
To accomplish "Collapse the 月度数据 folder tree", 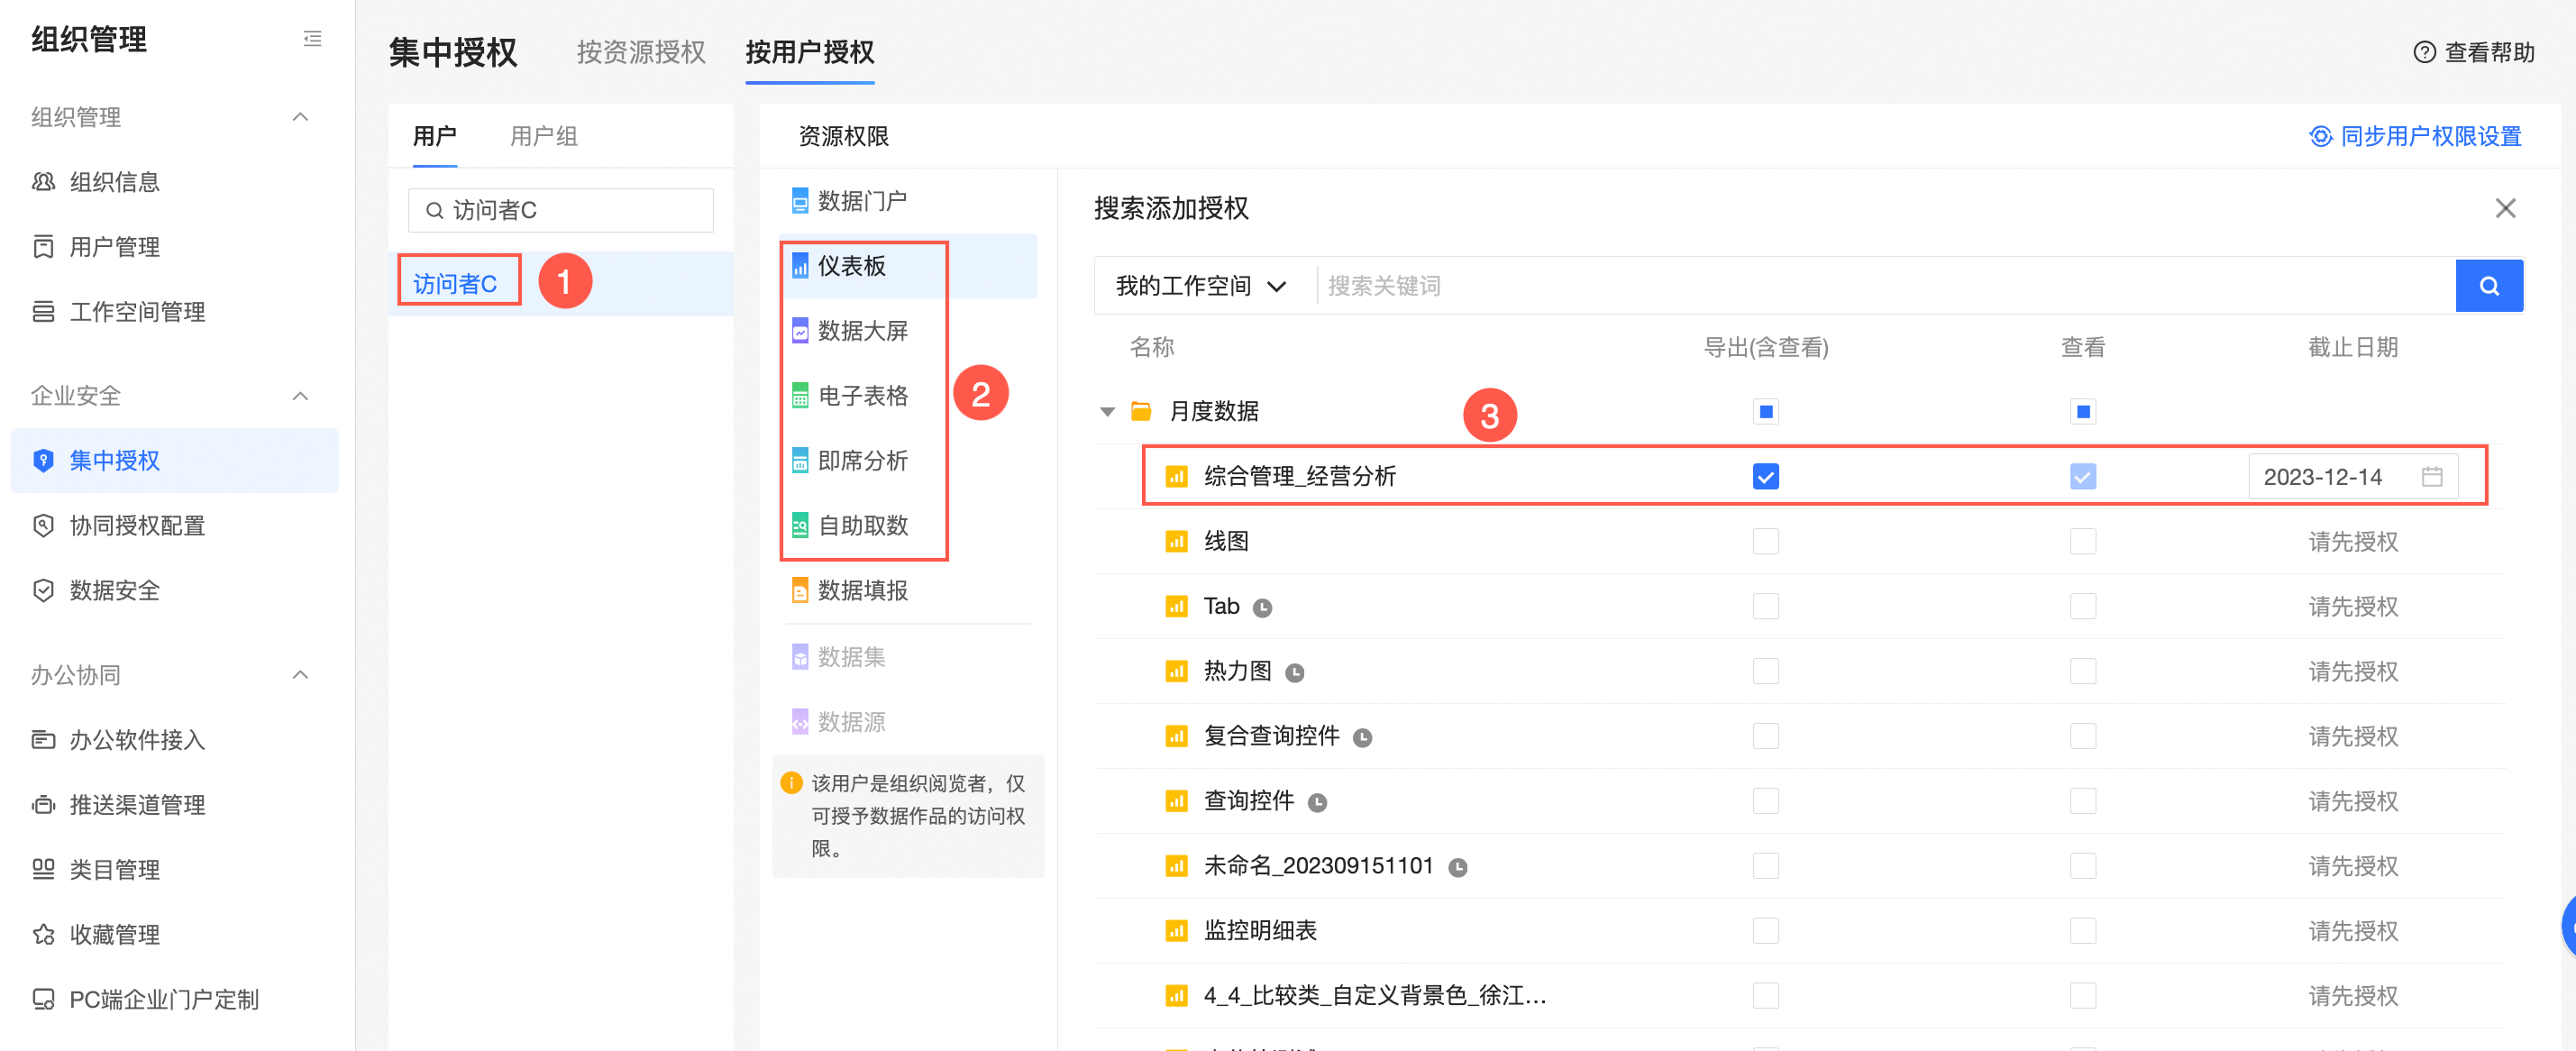I will click(x=1107, y=412).
